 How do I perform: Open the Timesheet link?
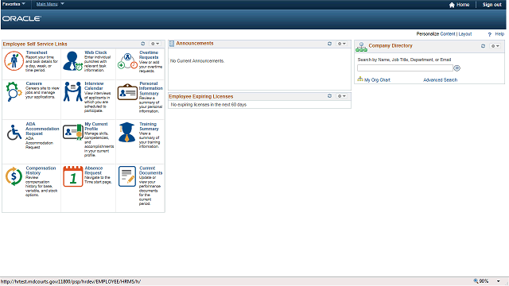37,52
